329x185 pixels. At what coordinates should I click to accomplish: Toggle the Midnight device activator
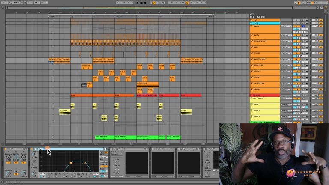(x=5, y=149)
